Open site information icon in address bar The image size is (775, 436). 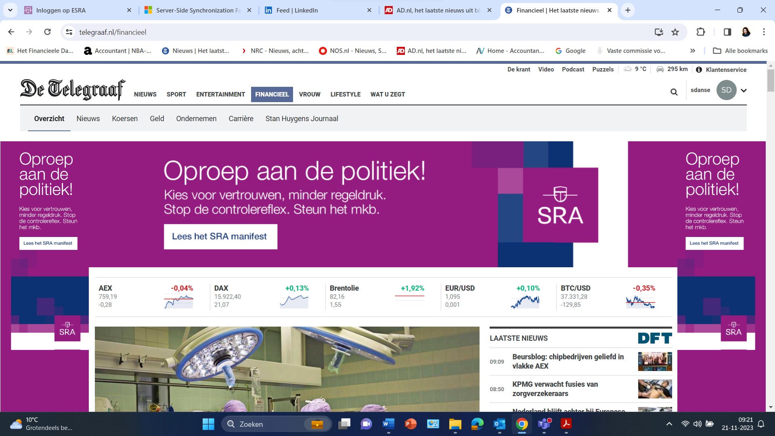pos(69,32)
